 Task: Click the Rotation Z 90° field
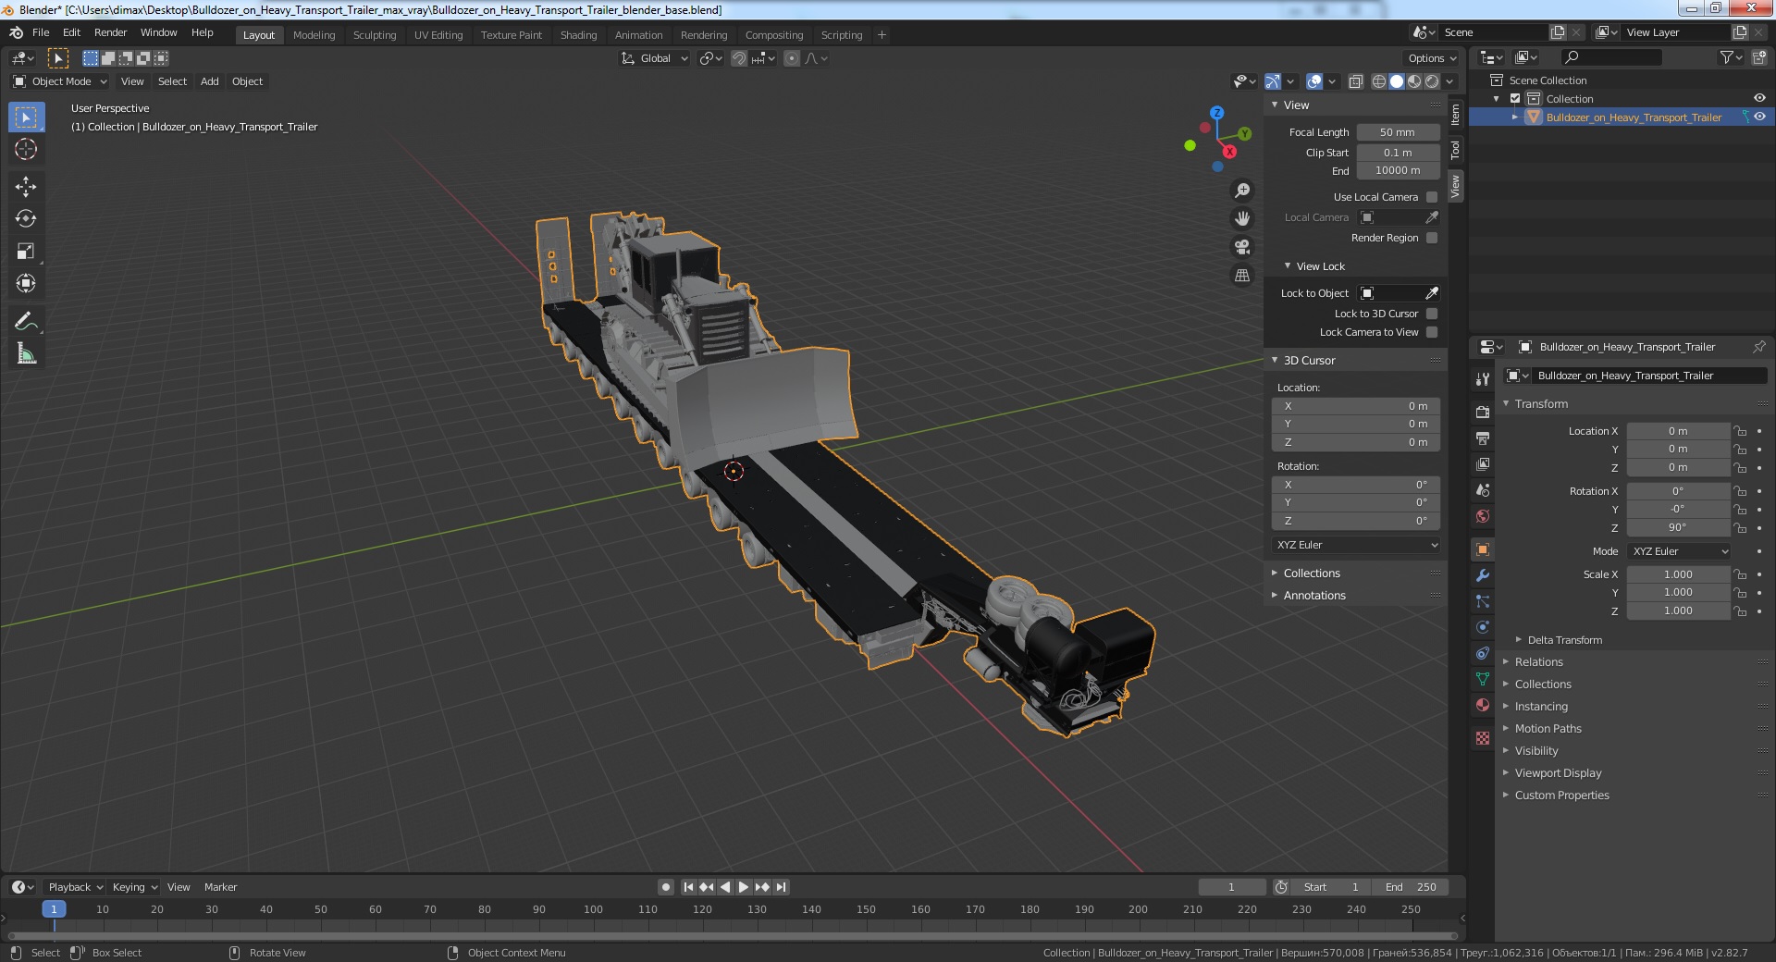1678,527
